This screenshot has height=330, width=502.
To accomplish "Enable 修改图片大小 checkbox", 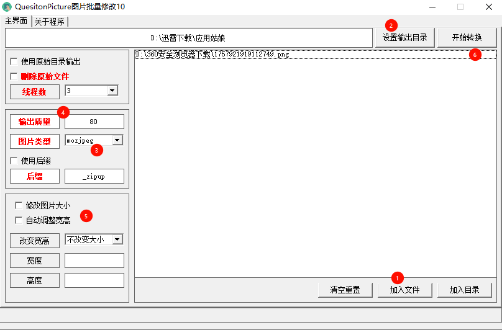I will (19, 205).
